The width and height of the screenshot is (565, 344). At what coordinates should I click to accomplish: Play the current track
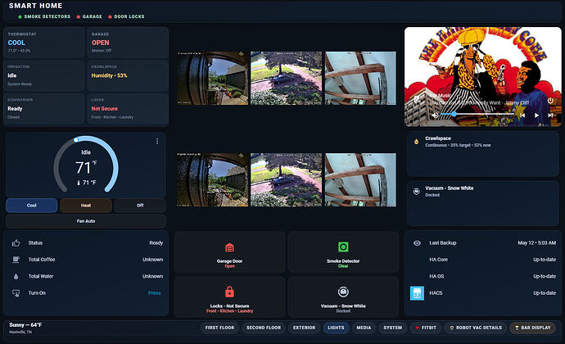tap(536, 115)
